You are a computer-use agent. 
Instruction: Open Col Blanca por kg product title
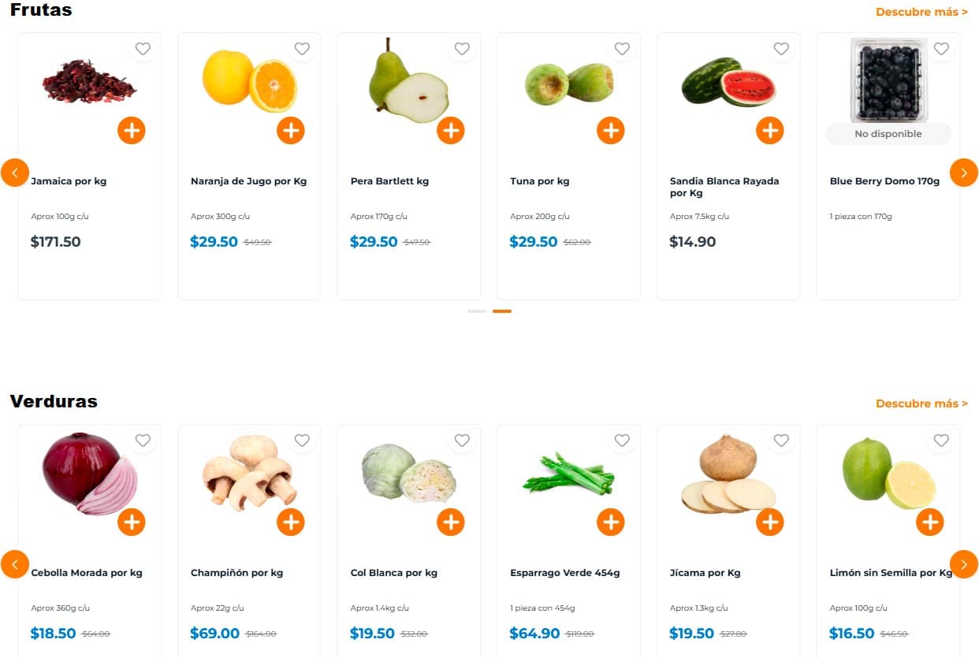tap(394, 573)
